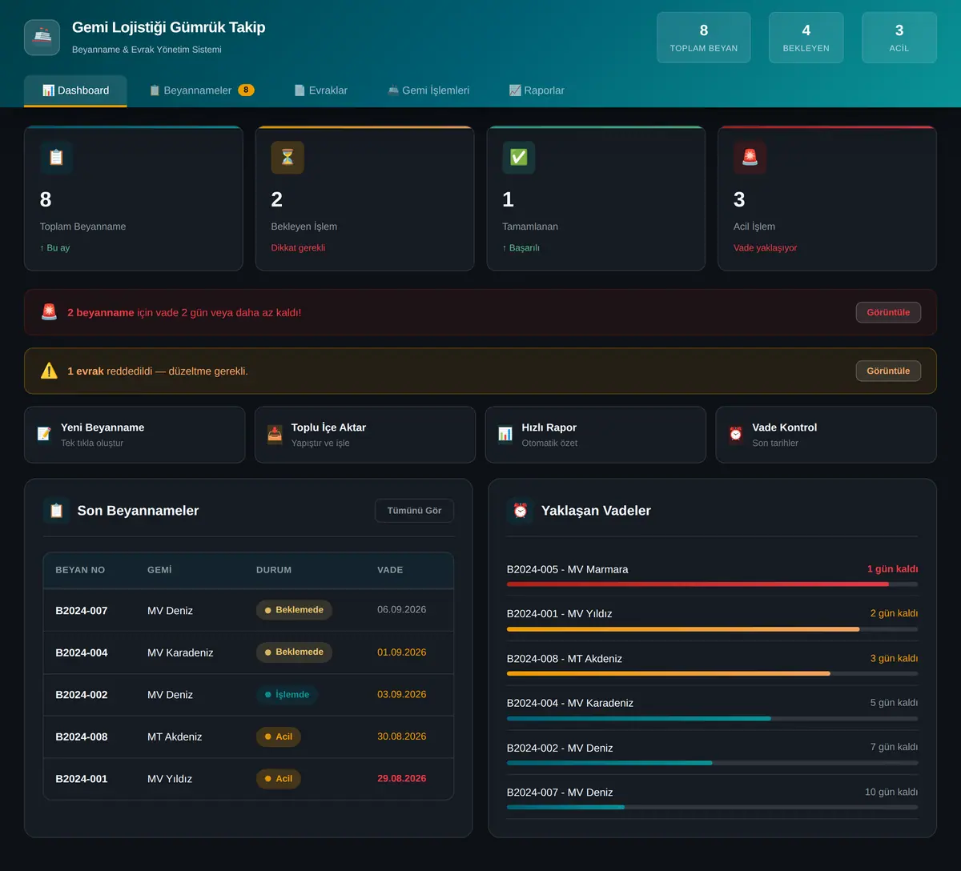Screen dimensions: 961x871
Task: Click Görüntüle in the red beyanname alert
Action: coord(888,312)
